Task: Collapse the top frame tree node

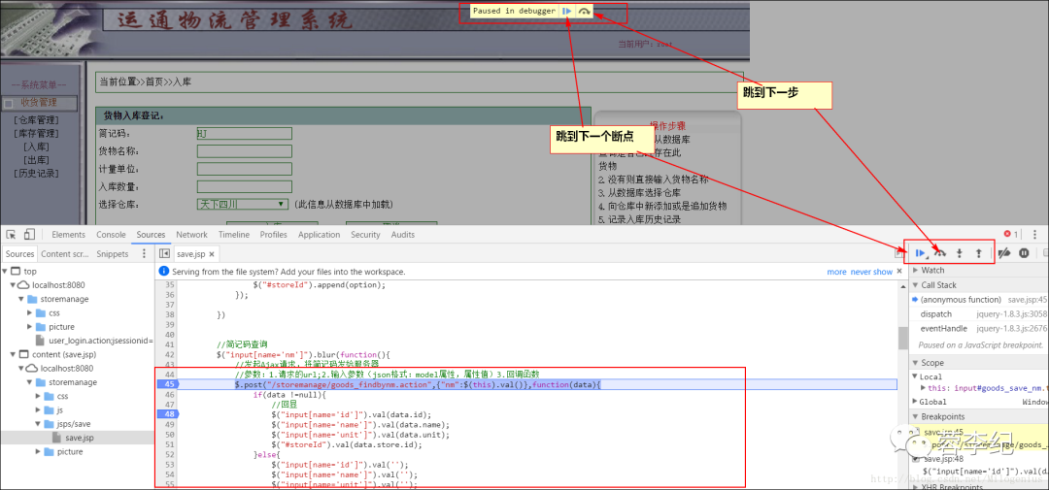Action: point(6,272)
